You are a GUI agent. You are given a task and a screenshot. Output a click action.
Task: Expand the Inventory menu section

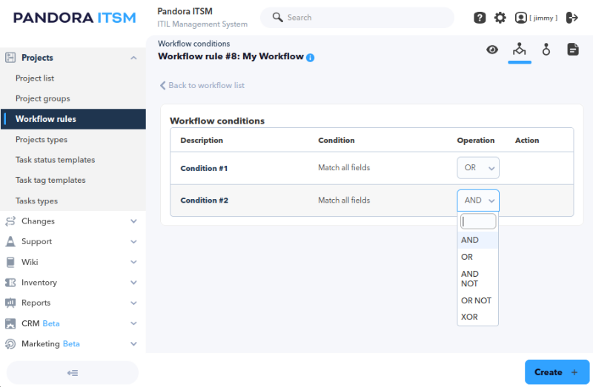(71, 283)
